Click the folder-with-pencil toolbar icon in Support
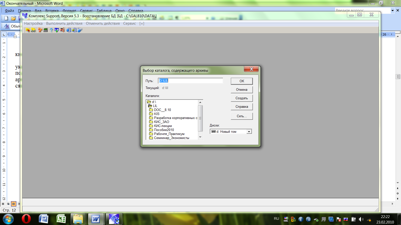The height and width of the screenshot is (225, 401). point(28,30)
